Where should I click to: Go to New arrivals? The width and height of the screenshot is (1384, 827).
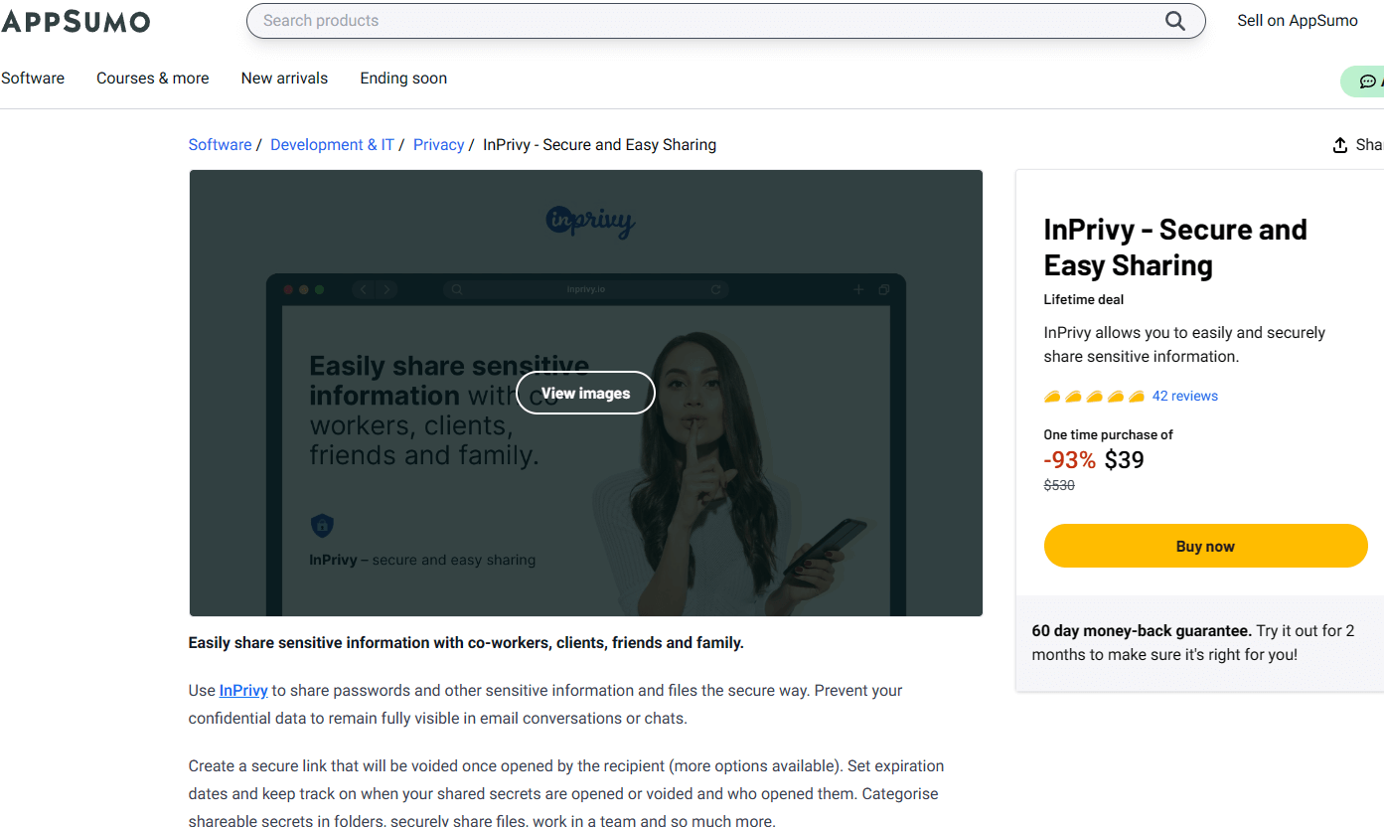pos(284,79)
